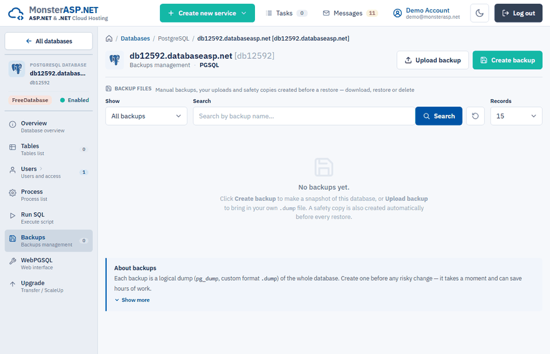Click the Users count badge 1
Image resolution: width=550 pixels, height=354 pixels.
point(84,172)
